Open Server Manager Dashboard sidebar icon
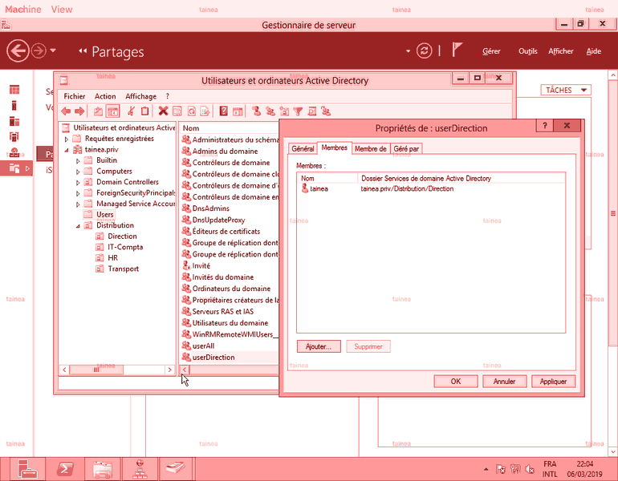 (x=14, y=90)
